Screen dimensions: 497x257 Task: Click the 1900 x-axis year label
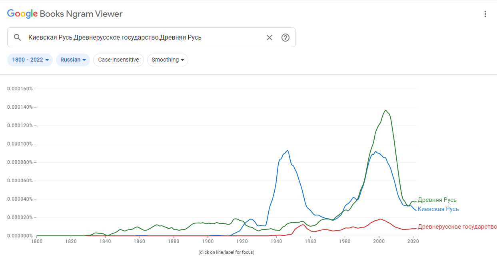click(208, 241)
